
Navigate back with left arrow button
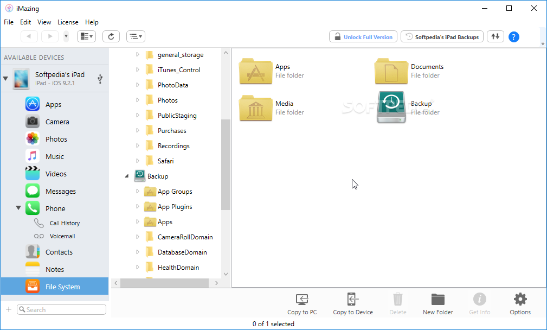(x=29, y=36)
